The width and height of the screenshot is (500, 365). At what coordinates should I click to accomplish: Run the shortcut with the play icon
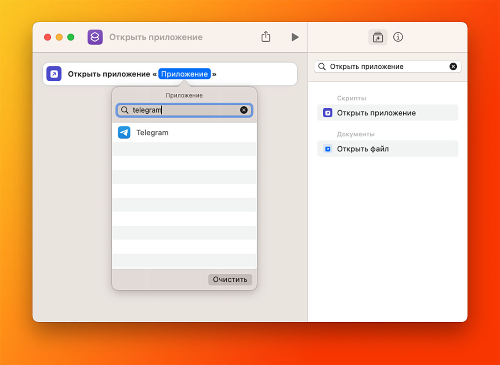(295, 37)
